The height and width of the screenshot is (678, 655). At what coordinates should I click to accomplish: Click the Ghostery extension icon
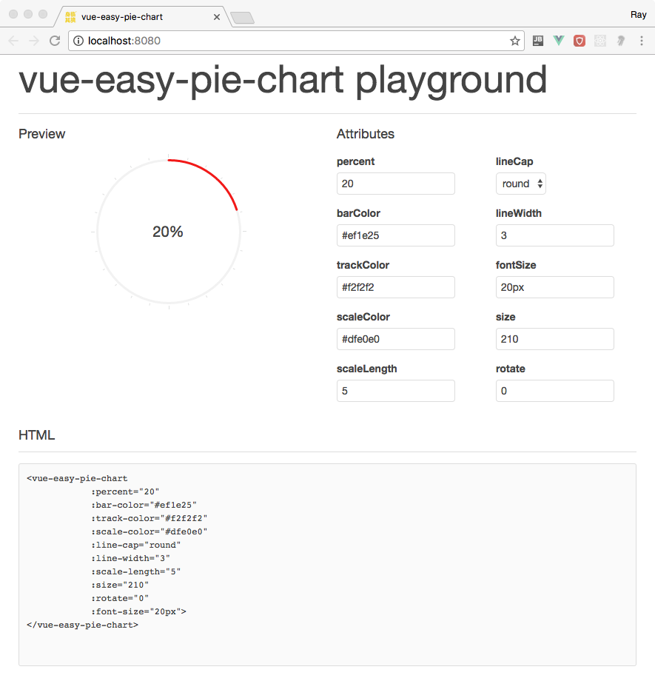[x=620, y=41]
